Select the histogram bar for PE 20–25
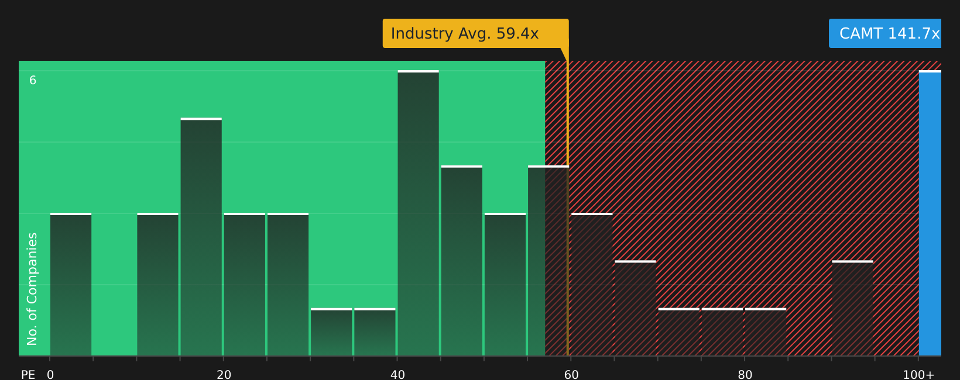 coord(245,285)
